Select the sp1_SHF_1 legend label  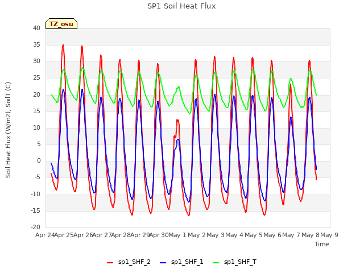pos(187,262)
